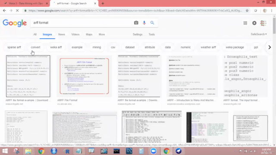Click the first Chrome icon in taskbar

pyautogui.click(x=41, y=151)
